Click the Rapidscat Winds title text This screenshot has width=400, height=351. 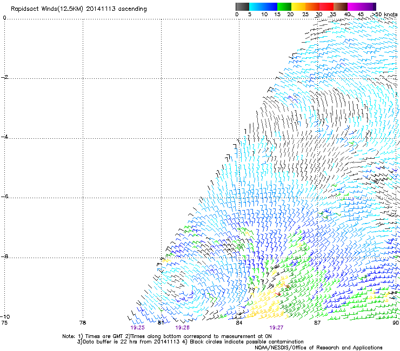[x=79, y=9]
